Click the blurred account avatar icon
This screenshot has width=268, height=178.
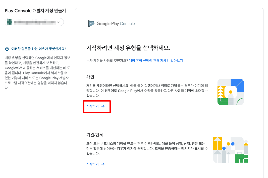coord(10,22)
